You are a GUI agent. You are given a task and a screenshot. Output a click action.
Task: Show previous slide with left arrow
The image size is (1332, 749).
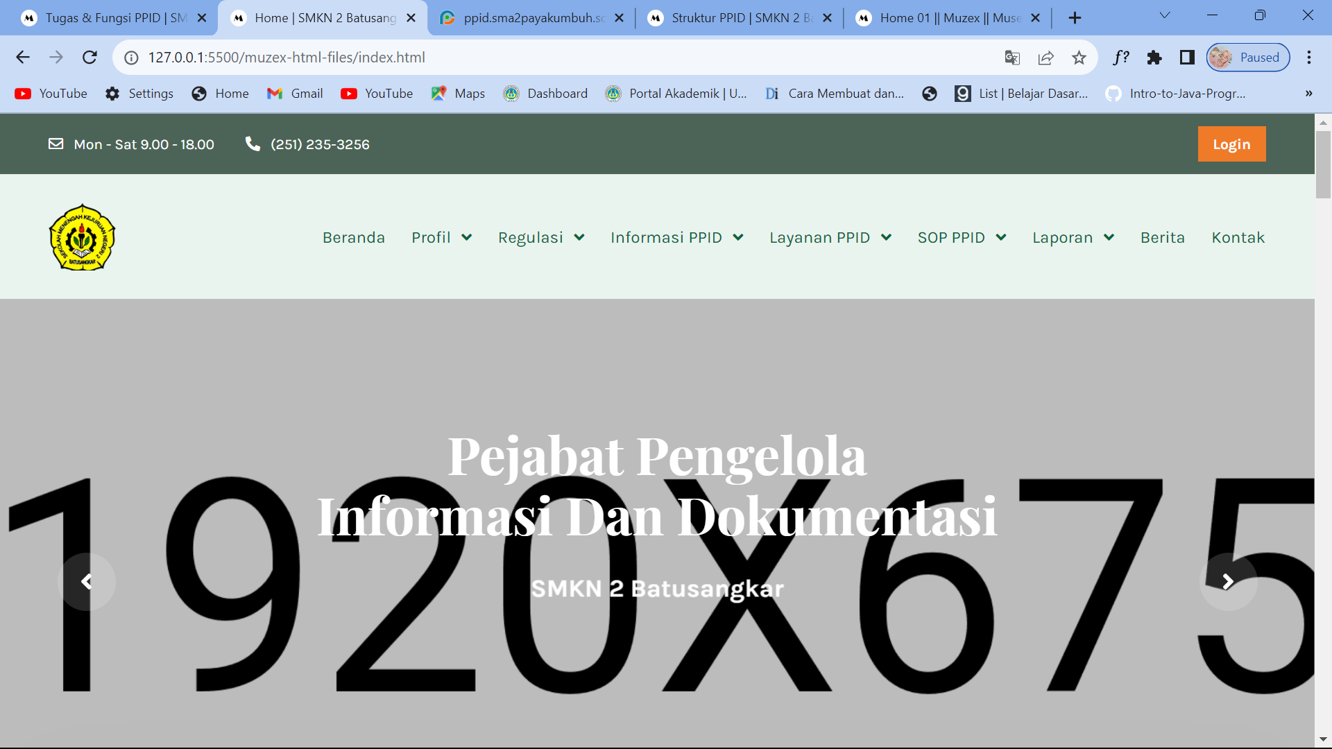coord(87,581)
